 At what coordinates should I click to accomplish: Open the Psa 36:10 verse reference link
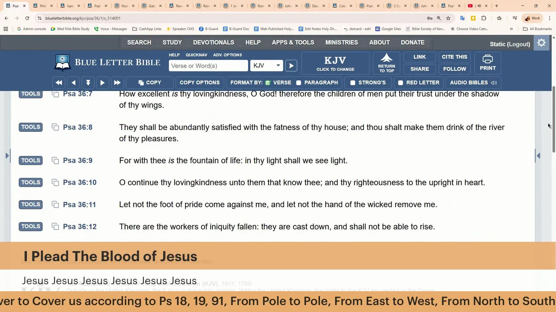click(79, 182)
